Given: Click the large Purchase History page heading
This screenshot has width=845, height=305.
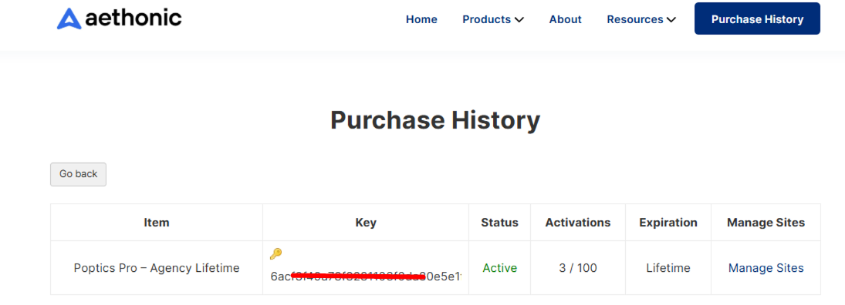Looking at the screenshot, I should [435, 120].
